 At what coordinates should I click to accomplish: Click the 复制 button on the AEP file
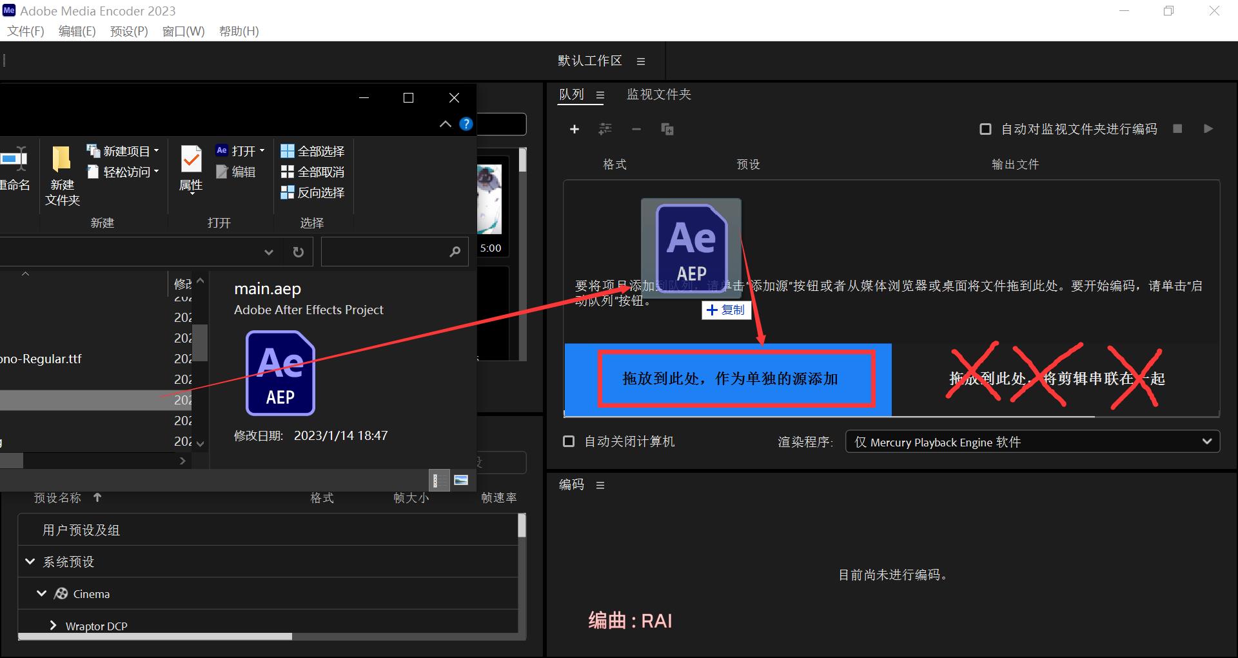coord(725,310)
